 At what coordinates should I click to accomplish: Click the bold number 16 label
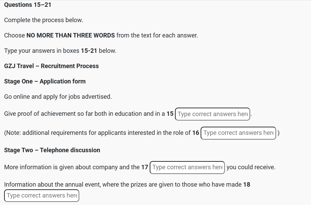tap(195, 133)
